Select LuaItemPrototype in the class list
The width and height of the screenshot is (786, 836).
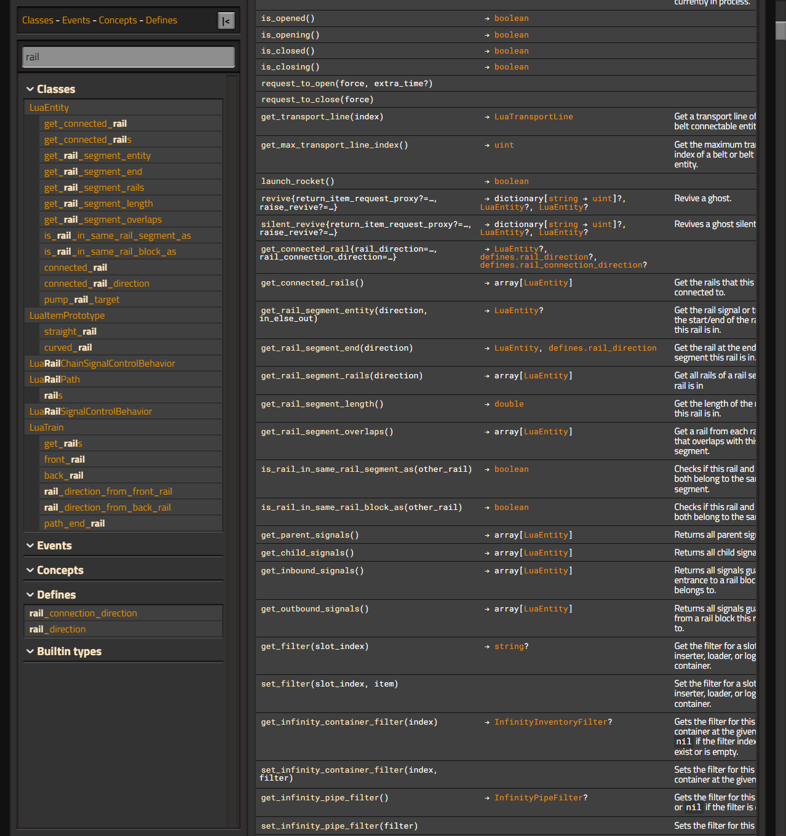tap(67, 316)
